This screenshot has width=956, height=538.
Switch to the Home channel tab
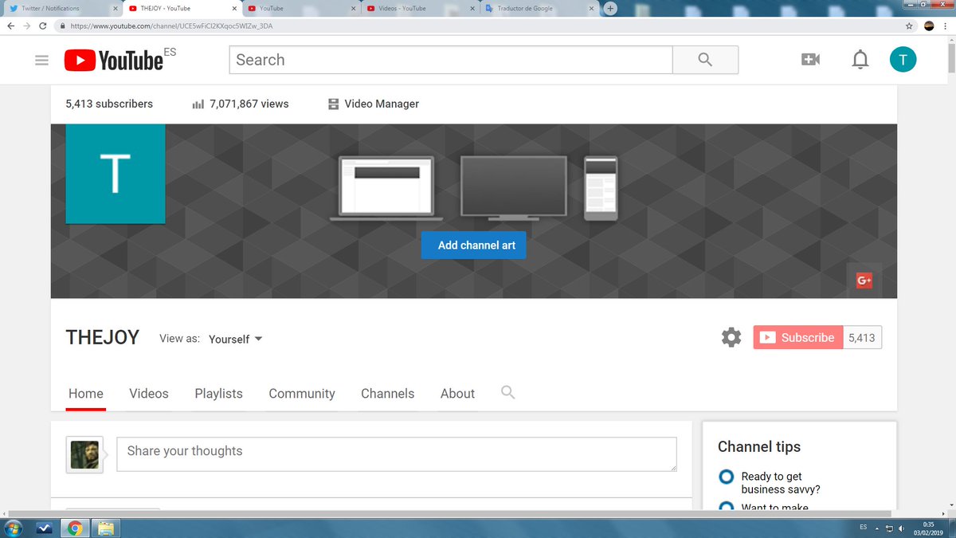[x=86, y=394]
